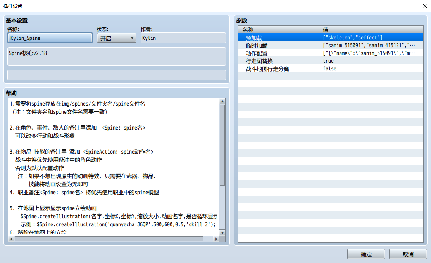This screenshot has width=431, height=263.
Task: Click the help line with quanyecha_JGQP example
Action: [118, 224]
